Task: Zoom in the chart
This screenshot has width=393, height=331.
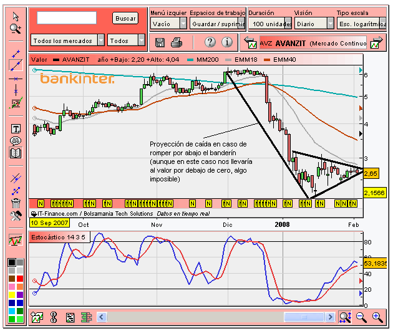Action: 377,317
